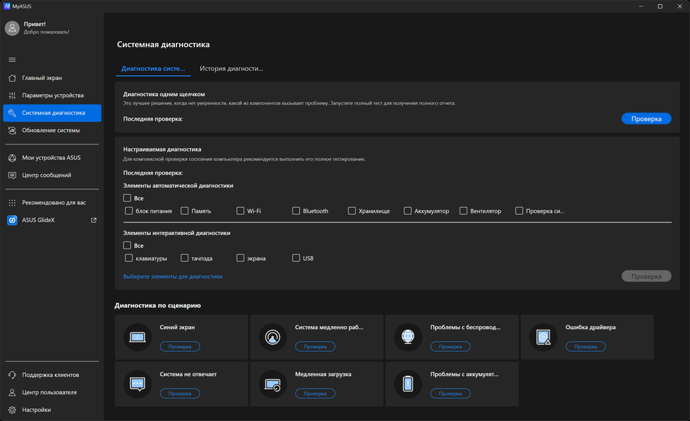
Task: Check the USB interactive diagnostic box
Action: coord(296,258)
